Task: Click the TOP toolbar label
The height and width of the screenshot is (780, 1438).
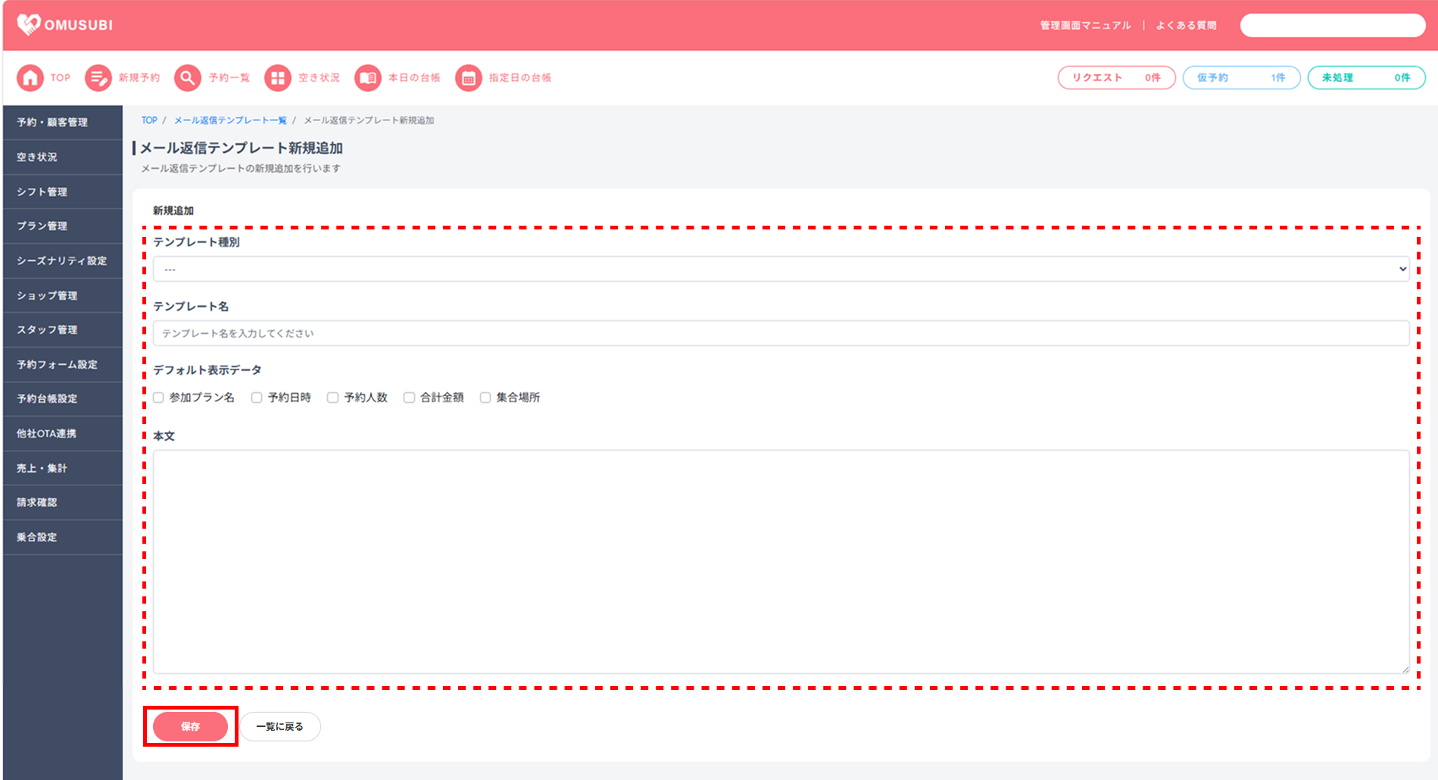Action: [61, 77]
